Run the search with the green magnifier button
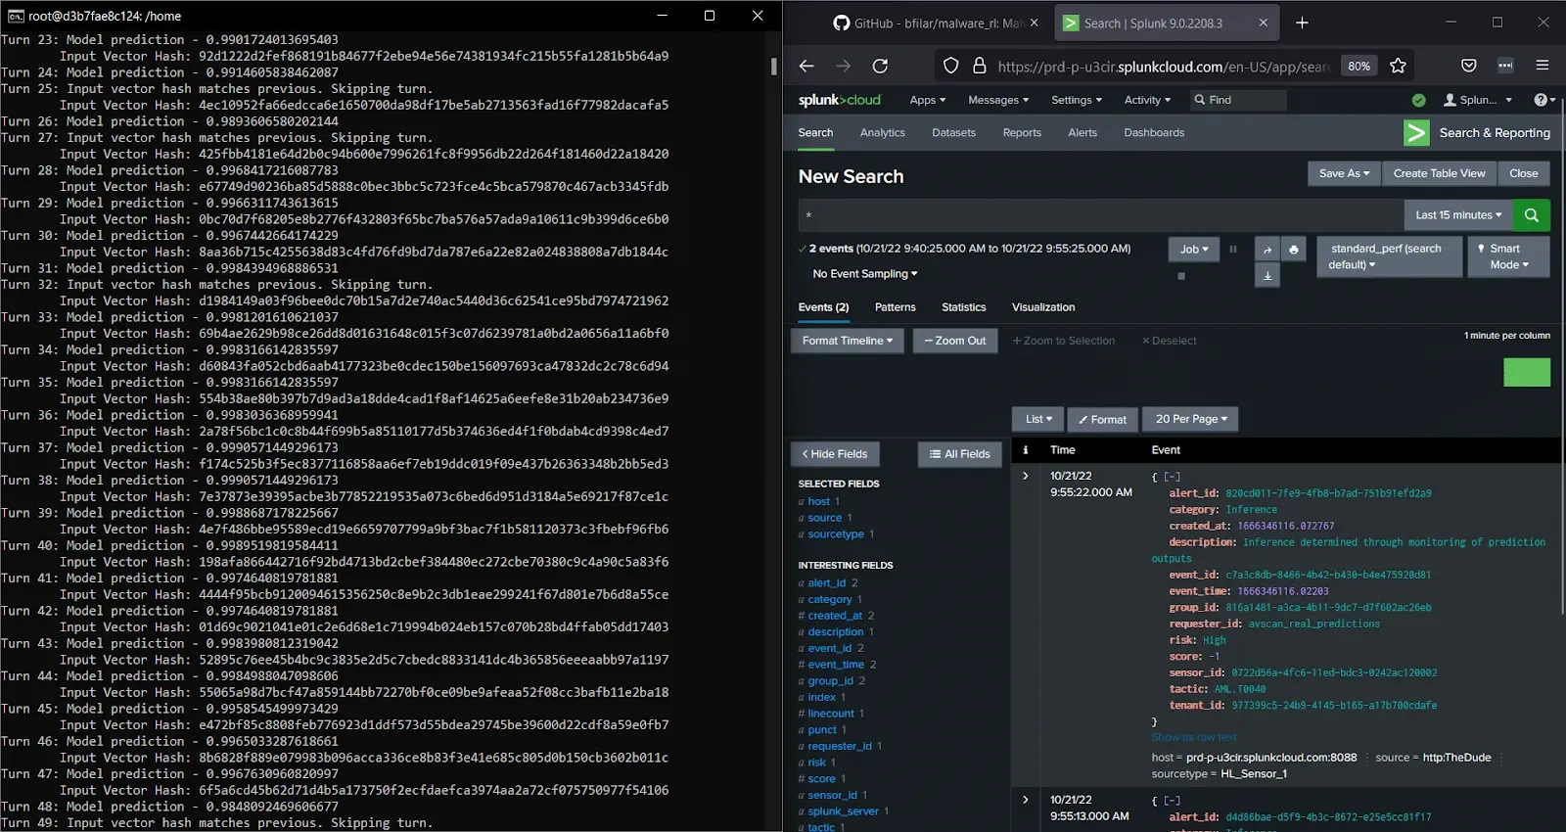 (x=1532, y=215)
